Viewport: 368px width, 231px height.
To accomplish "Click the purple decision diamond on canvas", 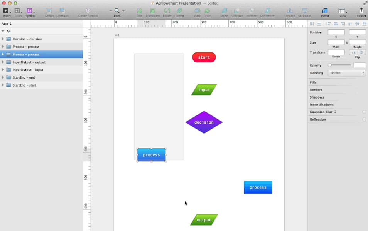I will pos(204,122).
